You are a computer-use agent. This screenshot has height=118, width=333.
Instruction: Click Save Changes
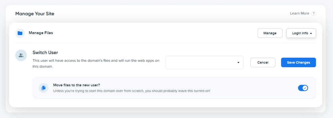(x=299, y=63)
